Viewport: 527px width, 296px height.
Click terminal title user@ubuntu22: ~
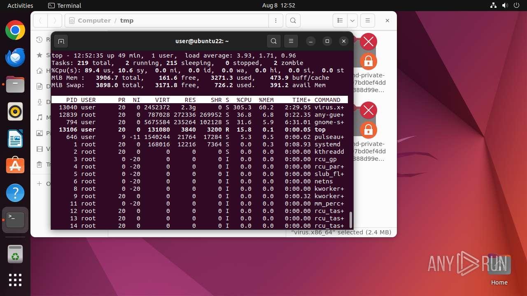(x=202, y=41)
